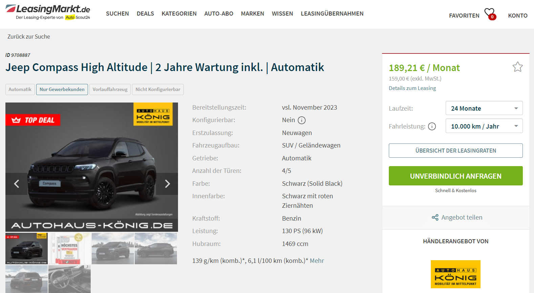This screenshot has width=534, height=293.
Task: Click the Autohaus König dealer logo
Action: [455, 274]
